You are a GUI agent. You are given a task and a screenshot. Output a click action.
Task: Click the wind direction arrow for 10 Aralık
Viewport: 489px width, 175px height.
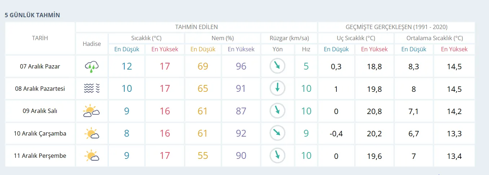tap(277, 133)
